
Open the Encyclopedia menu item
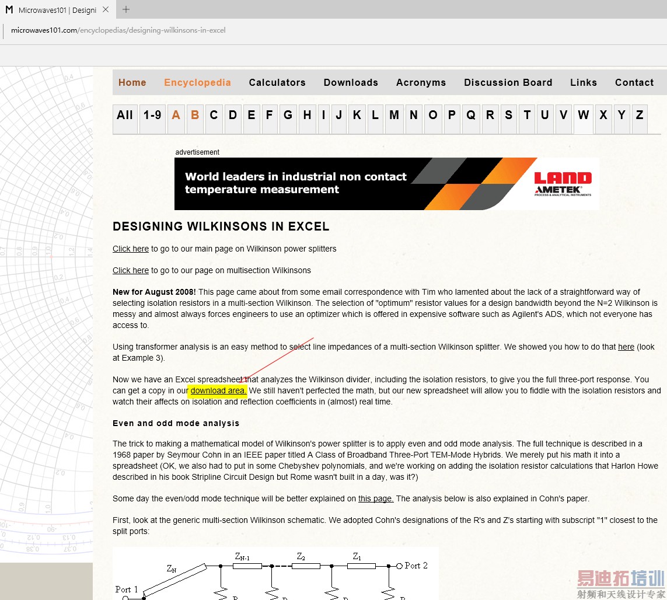coord(197,82)
